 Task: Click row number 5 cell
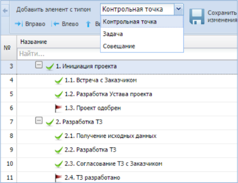(9, 95)
